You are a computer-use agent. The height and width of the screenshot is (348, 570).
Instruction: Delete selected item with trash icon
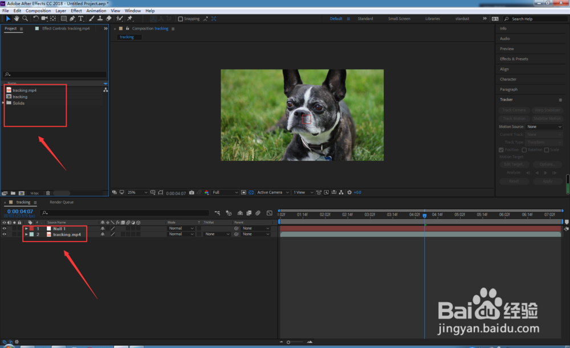(48, 193)
